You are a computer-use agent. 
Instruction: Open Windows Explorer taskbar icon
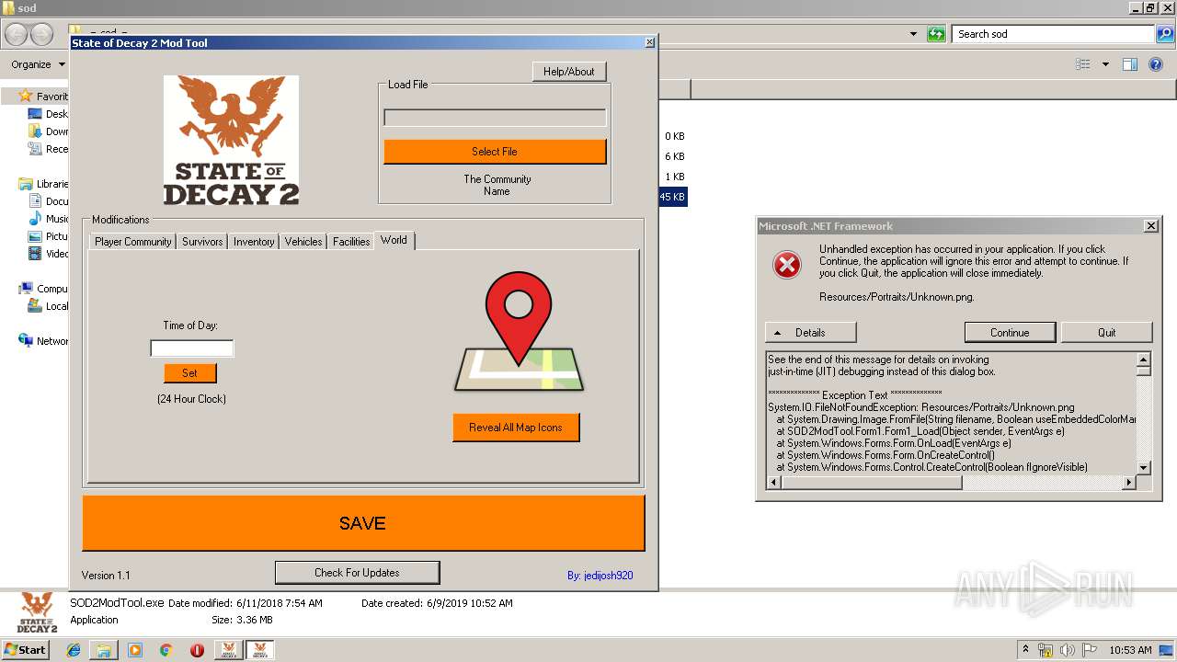pyautogui.click(x=104, y=650)
